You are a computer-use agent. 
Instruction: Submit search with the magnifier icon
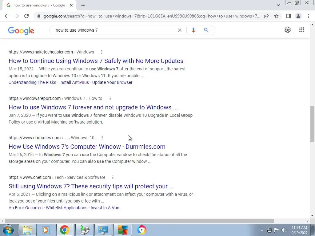pyautogui.click(x=206, y=30)
